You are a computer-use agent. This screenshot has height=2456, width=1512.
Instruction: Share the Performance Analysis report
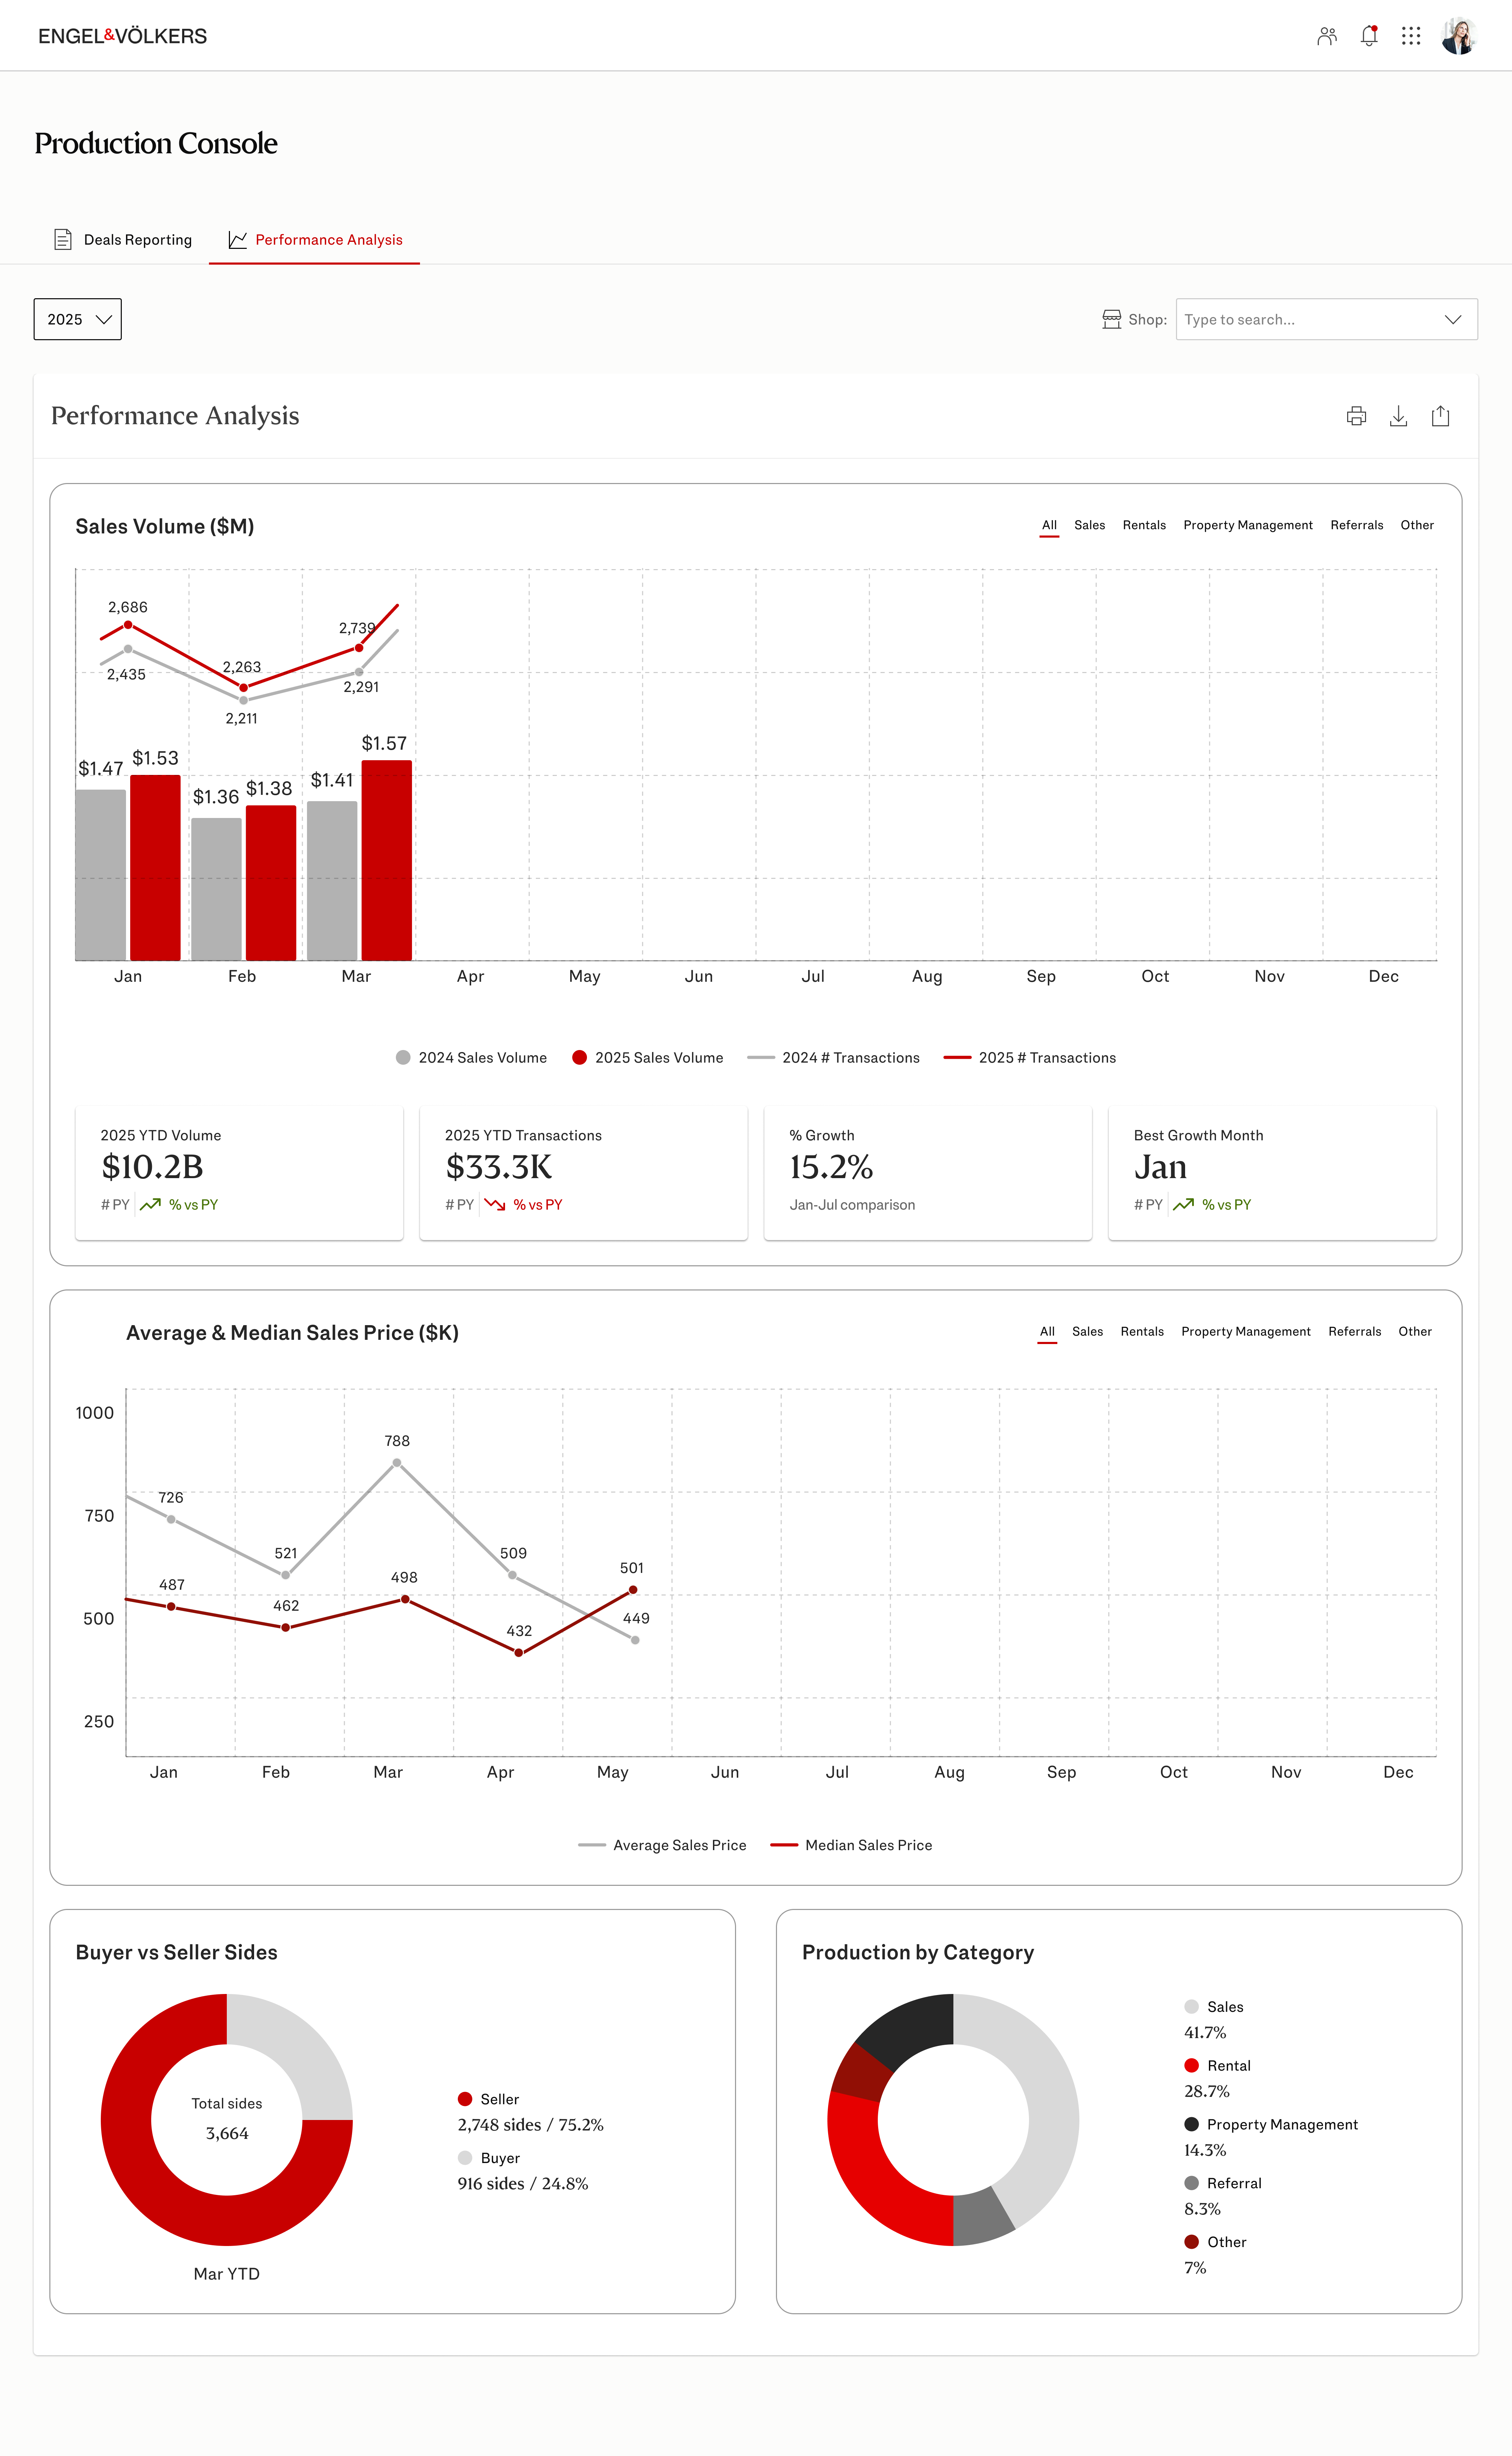1440,416
